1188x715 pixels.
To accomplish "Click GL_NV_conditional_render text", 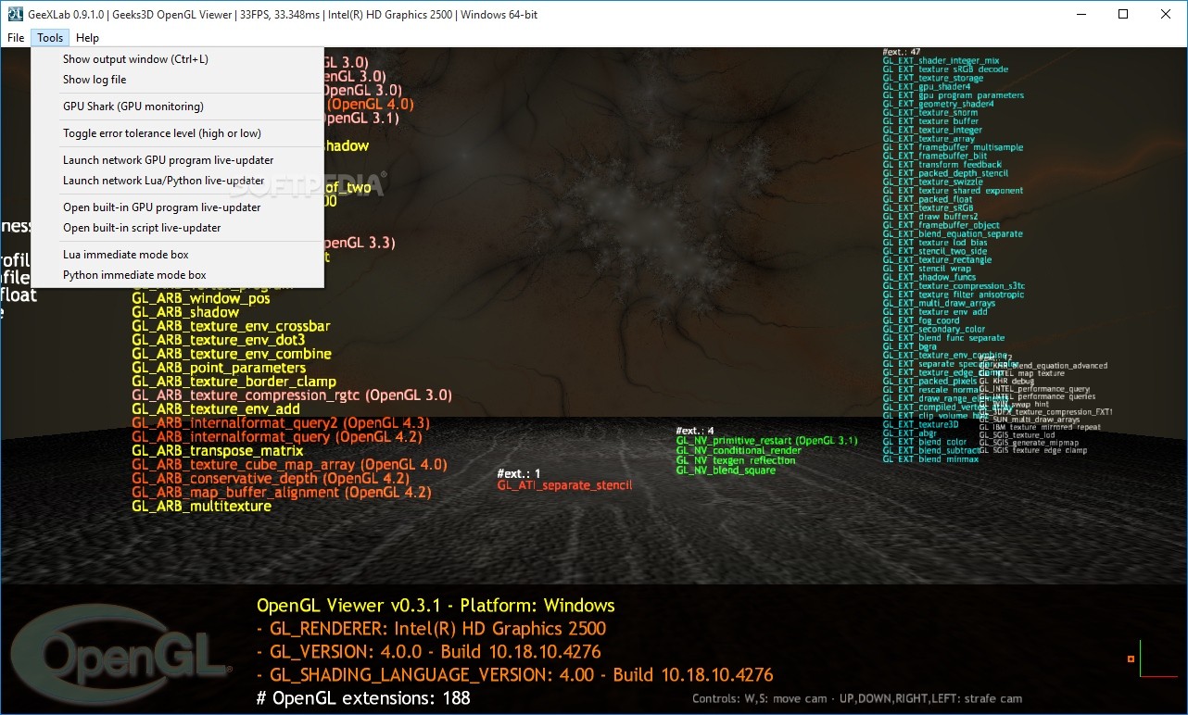I will pyautogui.click(x=739, y=451).
